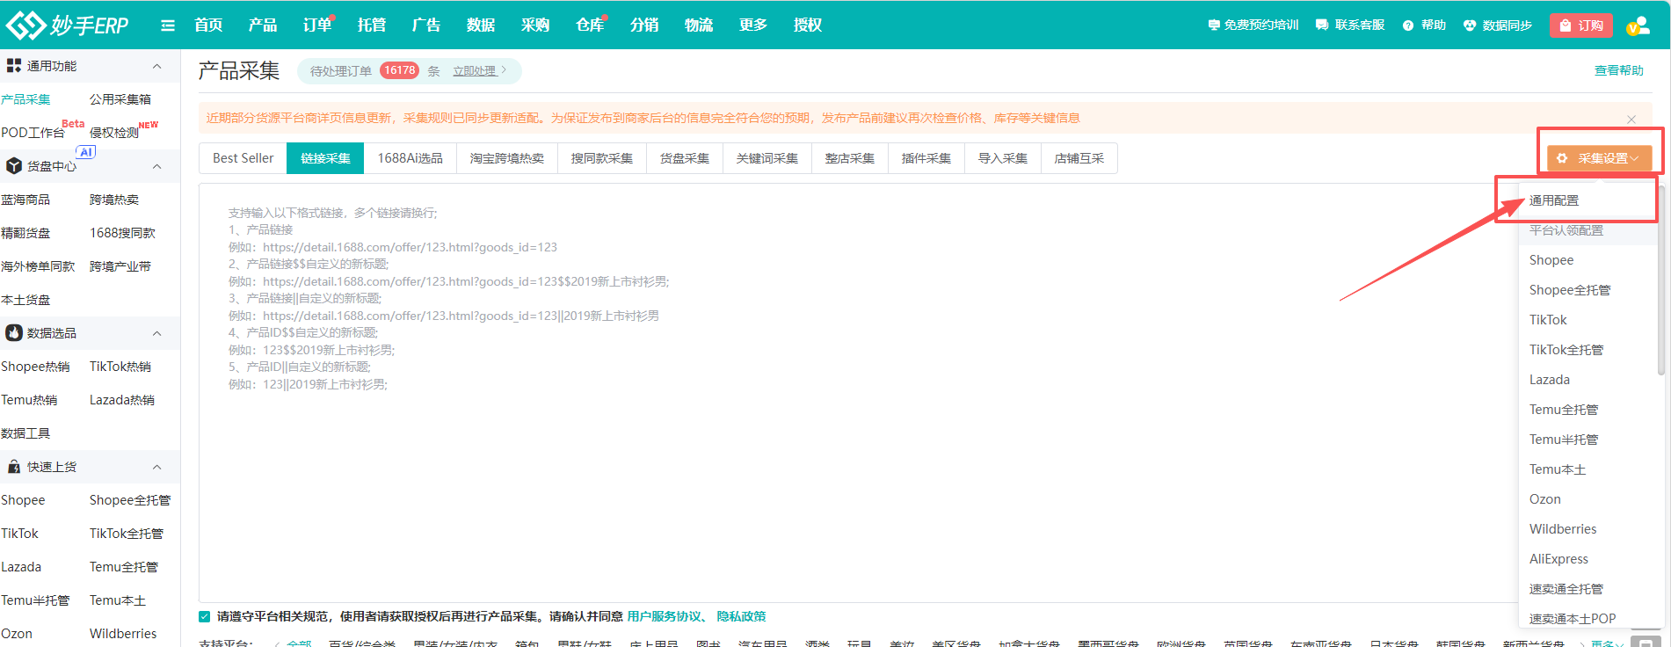Open 蓝海商品 in the sidebar
The image size is (1671, 647).
coord(25,200)
